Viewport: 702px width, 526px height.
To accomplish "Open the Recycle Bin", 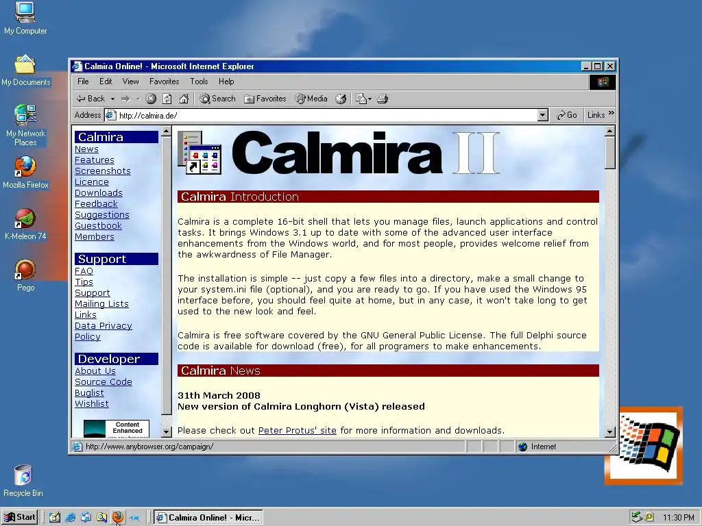I will pyautogui.click(x=23, y=481).
